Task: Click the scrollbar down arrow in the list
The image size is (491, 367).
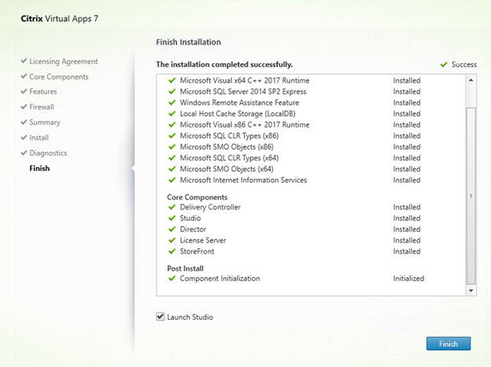Action: pos(471,291)
